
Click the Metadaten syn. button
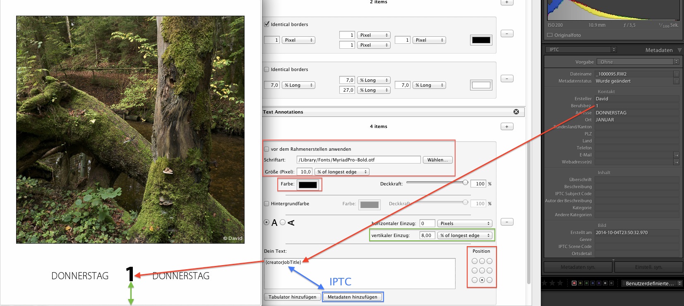(578, 267)
